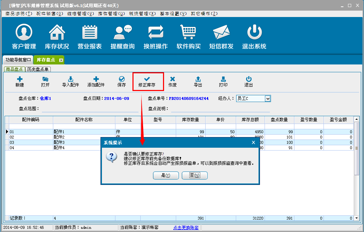Viewport: 364px width, 232px height.
Task: Expand the 经办人 employee dropdown
Action: coord(268,98)
